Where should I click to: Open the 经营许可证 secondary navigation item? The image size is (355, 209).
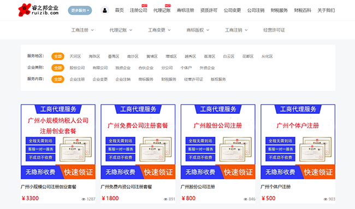click(x=274, y=30)
